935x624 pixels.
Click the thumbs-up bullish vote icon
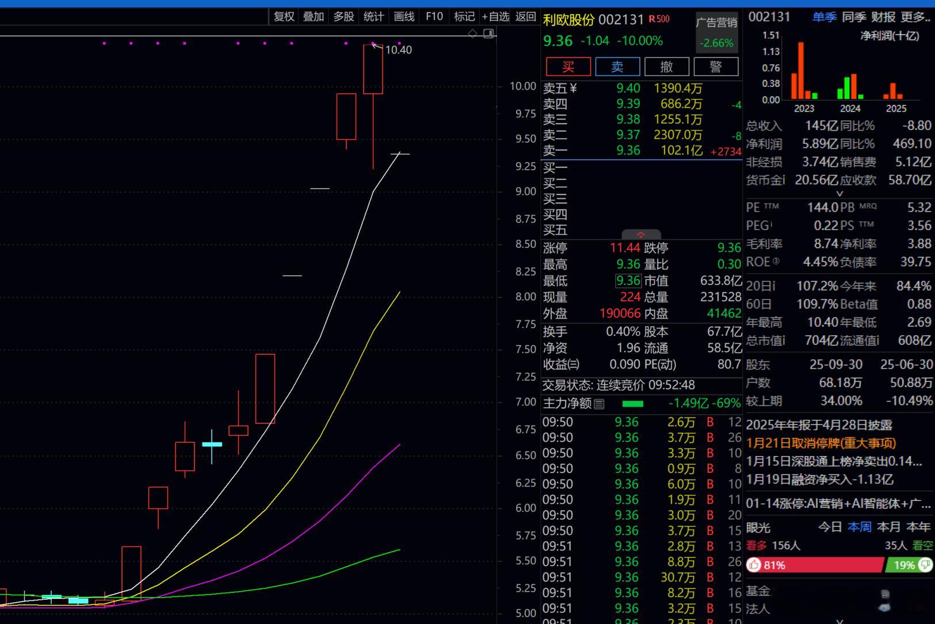coord(754,565)
